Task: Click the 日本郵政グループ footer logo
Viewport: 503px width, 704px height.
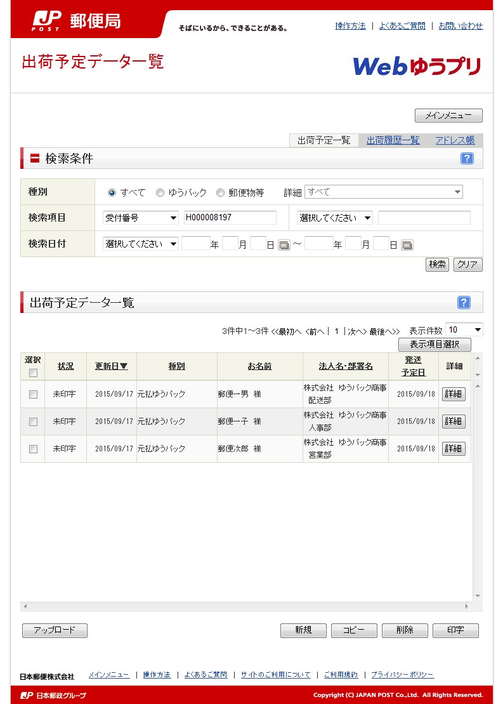Action: click(x=53, y=695)
